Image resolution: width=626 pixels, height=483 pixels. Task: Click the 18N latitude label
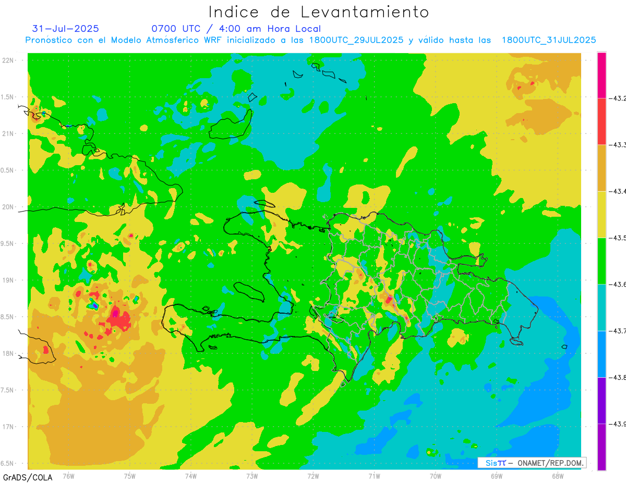click(8, 353)
